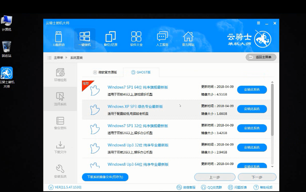Click the 下一步 button
The image size is (306, 192).
257,177
